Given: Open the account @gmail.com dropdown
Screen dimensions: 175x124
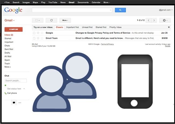Looking at the screenshot, I should click(x=166, y=10).
